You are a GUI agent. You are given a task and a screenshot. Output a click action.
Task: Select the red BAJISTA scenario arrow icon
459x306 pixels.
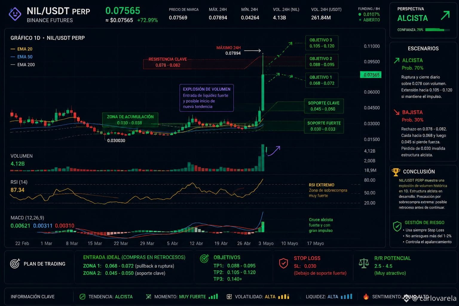[x=397, y=112]
